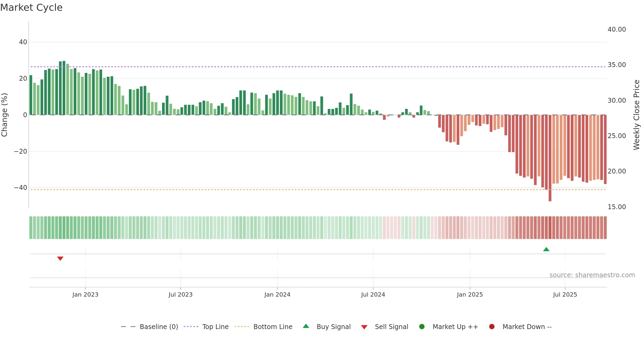Screen dimensions: 644x362
Task: Click the orange dotted Bottom Line legend swatch
Action: pyautogui.click(x=242, y=327)
